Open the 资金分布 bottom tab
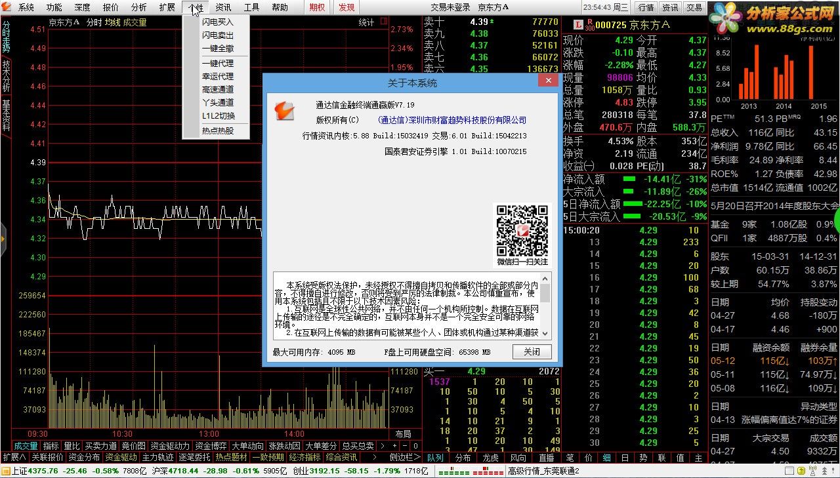Viewport: 840px width, 478px height. 84,457
